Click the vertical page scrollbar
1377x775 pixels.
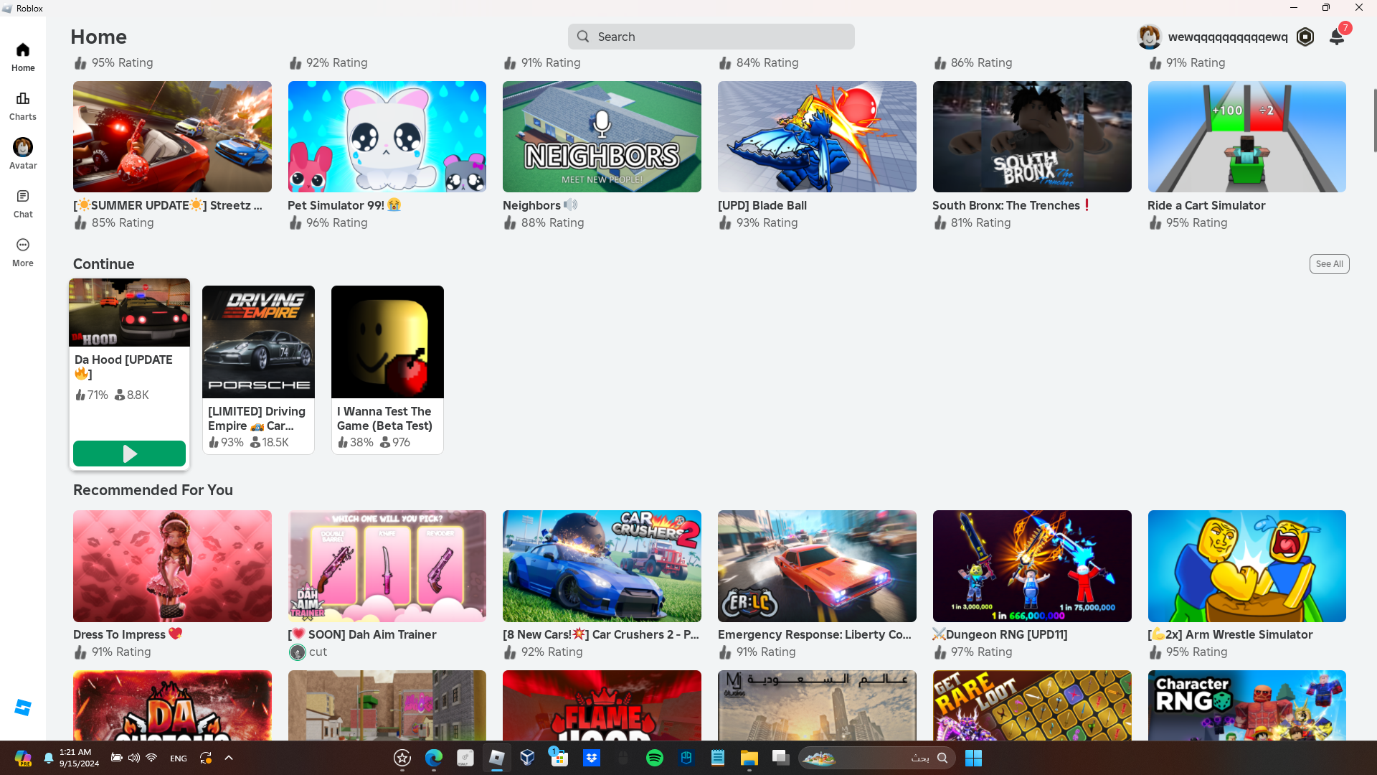pyautogui.click(x=1374, y=121)
